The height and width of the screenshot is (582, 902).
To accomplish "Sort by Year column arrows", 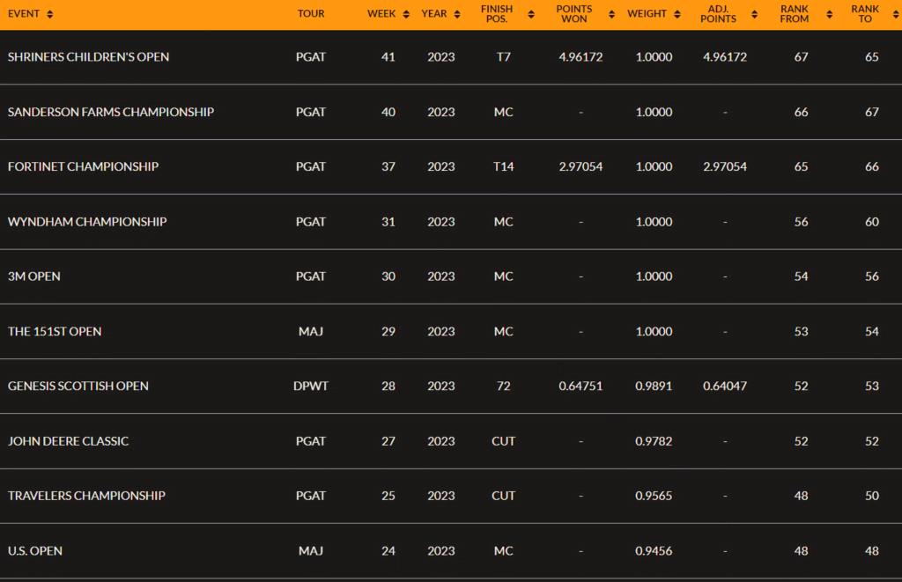I will pyautogui.click(x=457, y=14).
